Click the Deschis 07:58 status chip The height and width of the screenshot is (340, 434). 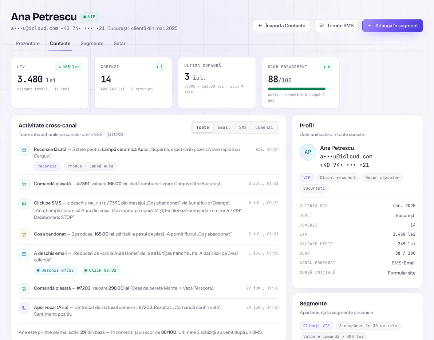(x=56, y=270)
